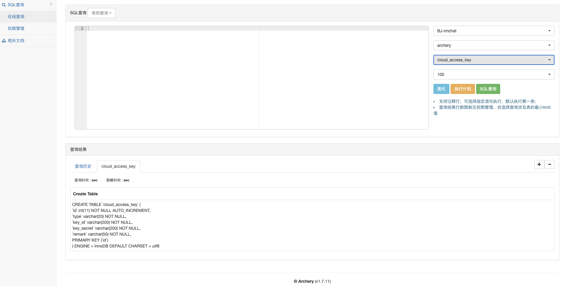The image size is (564, 286).
Task: Shrink query results with the minus icon
Action: click(x=549, y=164)
